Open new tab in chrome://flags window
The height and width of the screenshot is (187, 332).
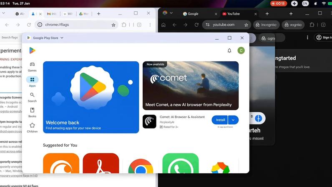[98, 14]
